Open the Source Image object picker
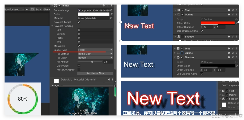 [111, 10]
